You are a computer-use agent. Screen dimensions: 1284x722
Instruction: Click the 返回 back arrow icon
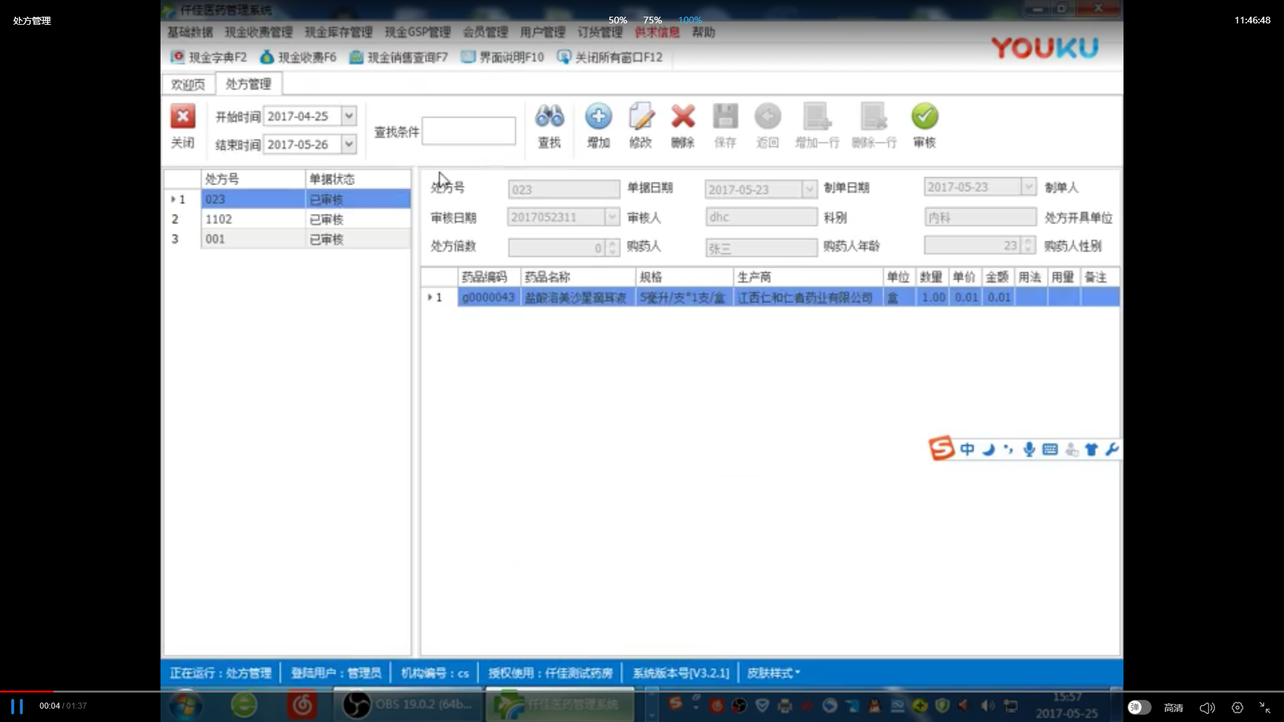pyautogui.click(x=768, y=116)
